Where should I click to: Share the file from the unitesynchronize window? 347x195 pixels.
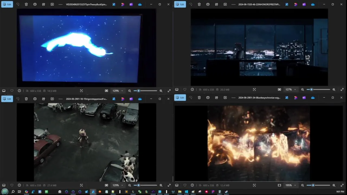(x=217, y=97)
